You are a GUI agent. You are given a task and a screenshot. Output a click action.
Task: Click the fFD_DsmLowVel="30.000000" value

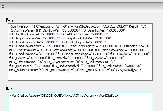pyautogui.click(x=58, y=30)
